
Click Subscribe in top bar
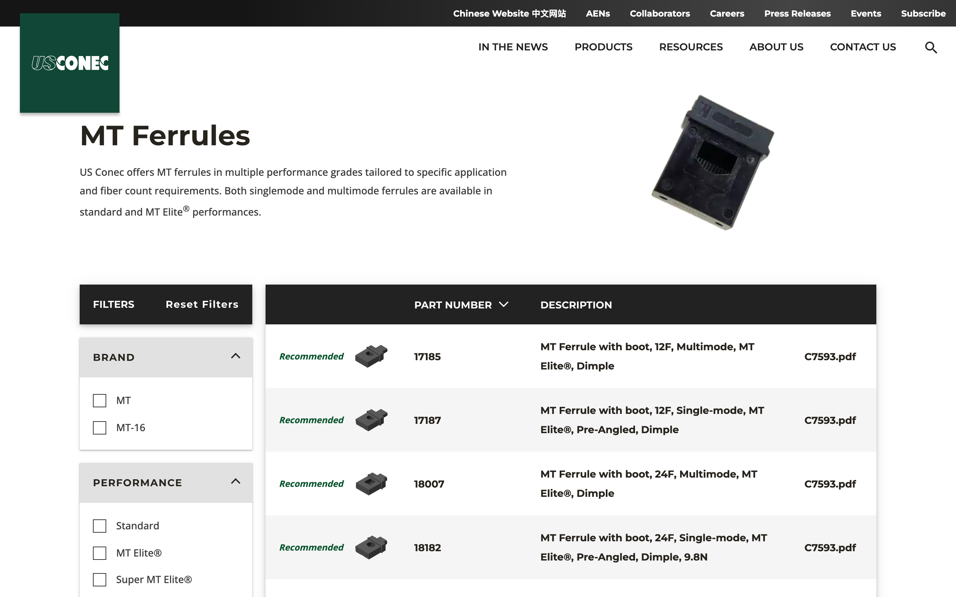[x=923, y=13]
